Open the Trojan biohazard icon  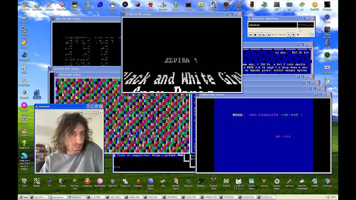click(150, 6)
